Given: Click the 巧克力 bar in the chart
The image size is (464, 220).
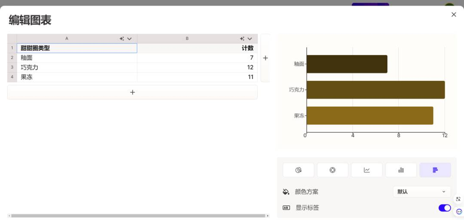Looking at the screenshot, I should pyautogui.click(x=376, y=90).
